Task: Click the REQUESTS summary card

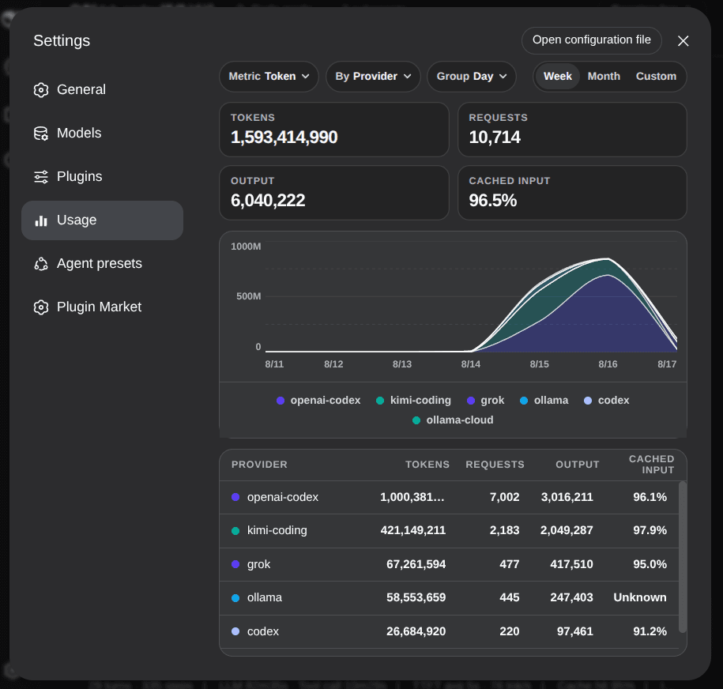Action: (x=572, y=130)
